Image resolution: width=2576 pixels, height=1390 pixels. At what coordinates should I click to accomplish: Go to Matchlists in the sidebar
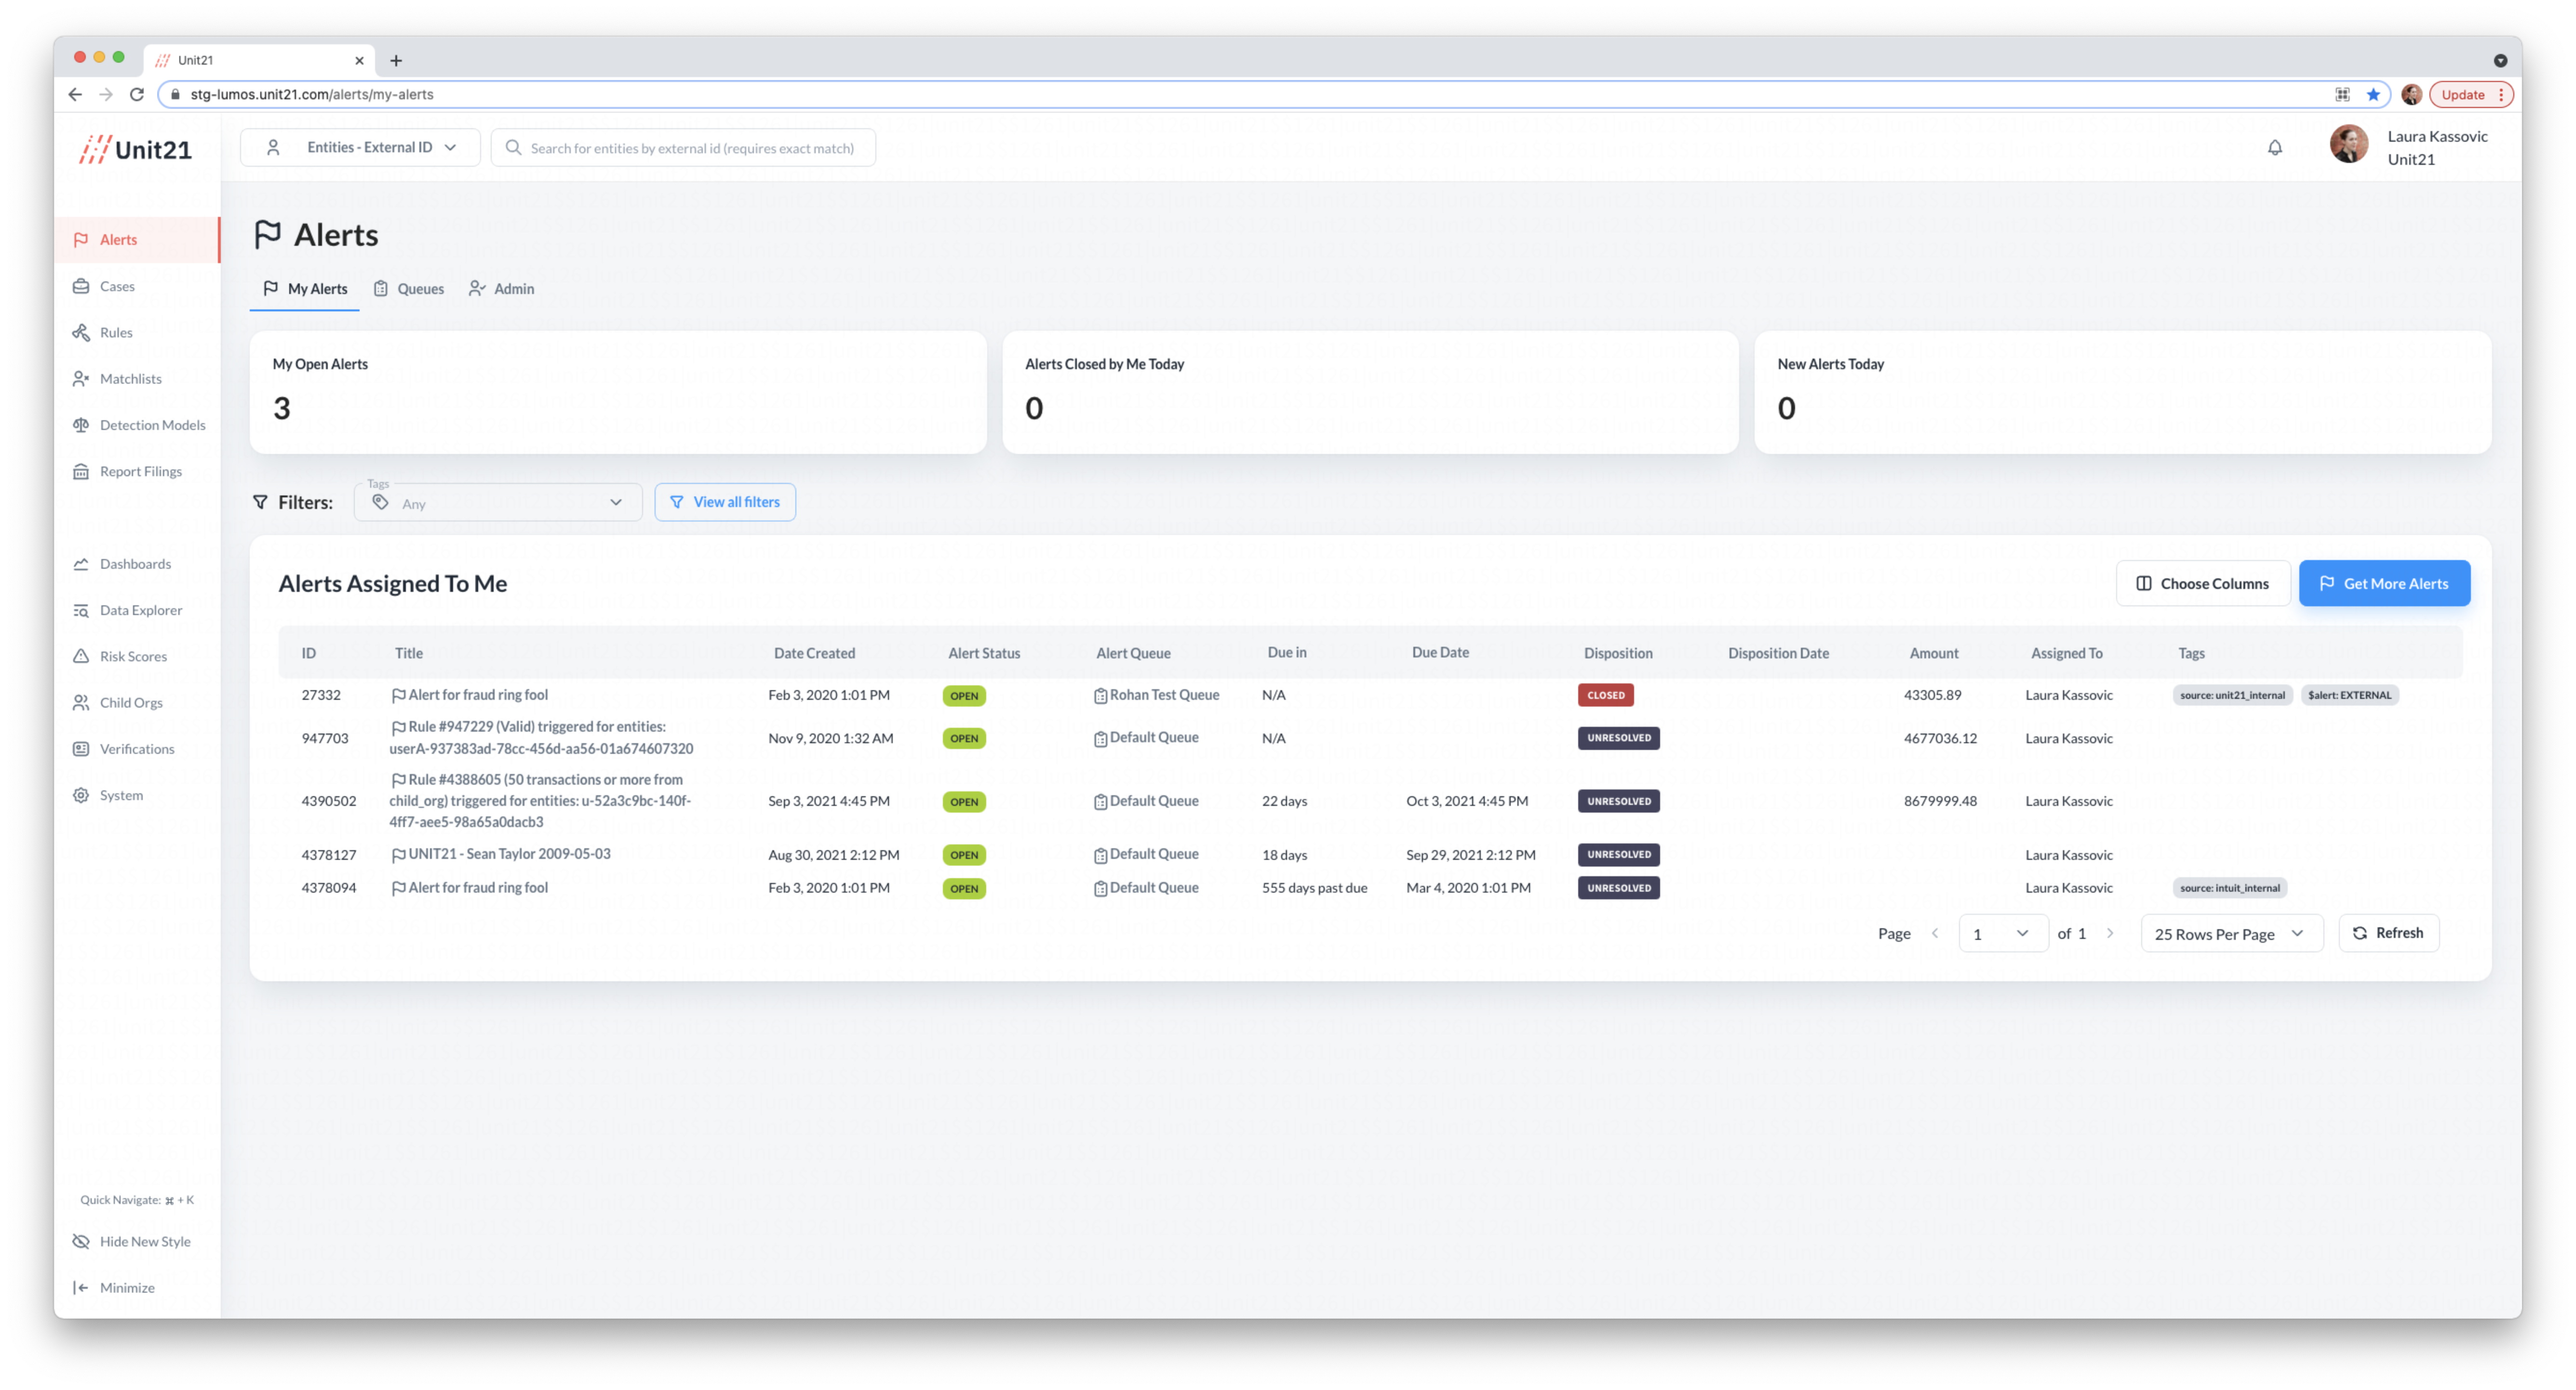coord(130,379)
